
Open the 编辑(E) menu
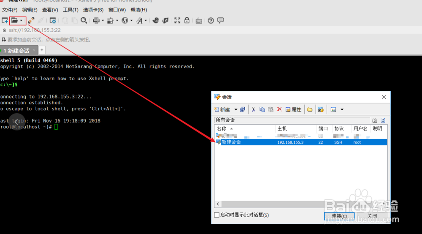click(x=30, y=10)
